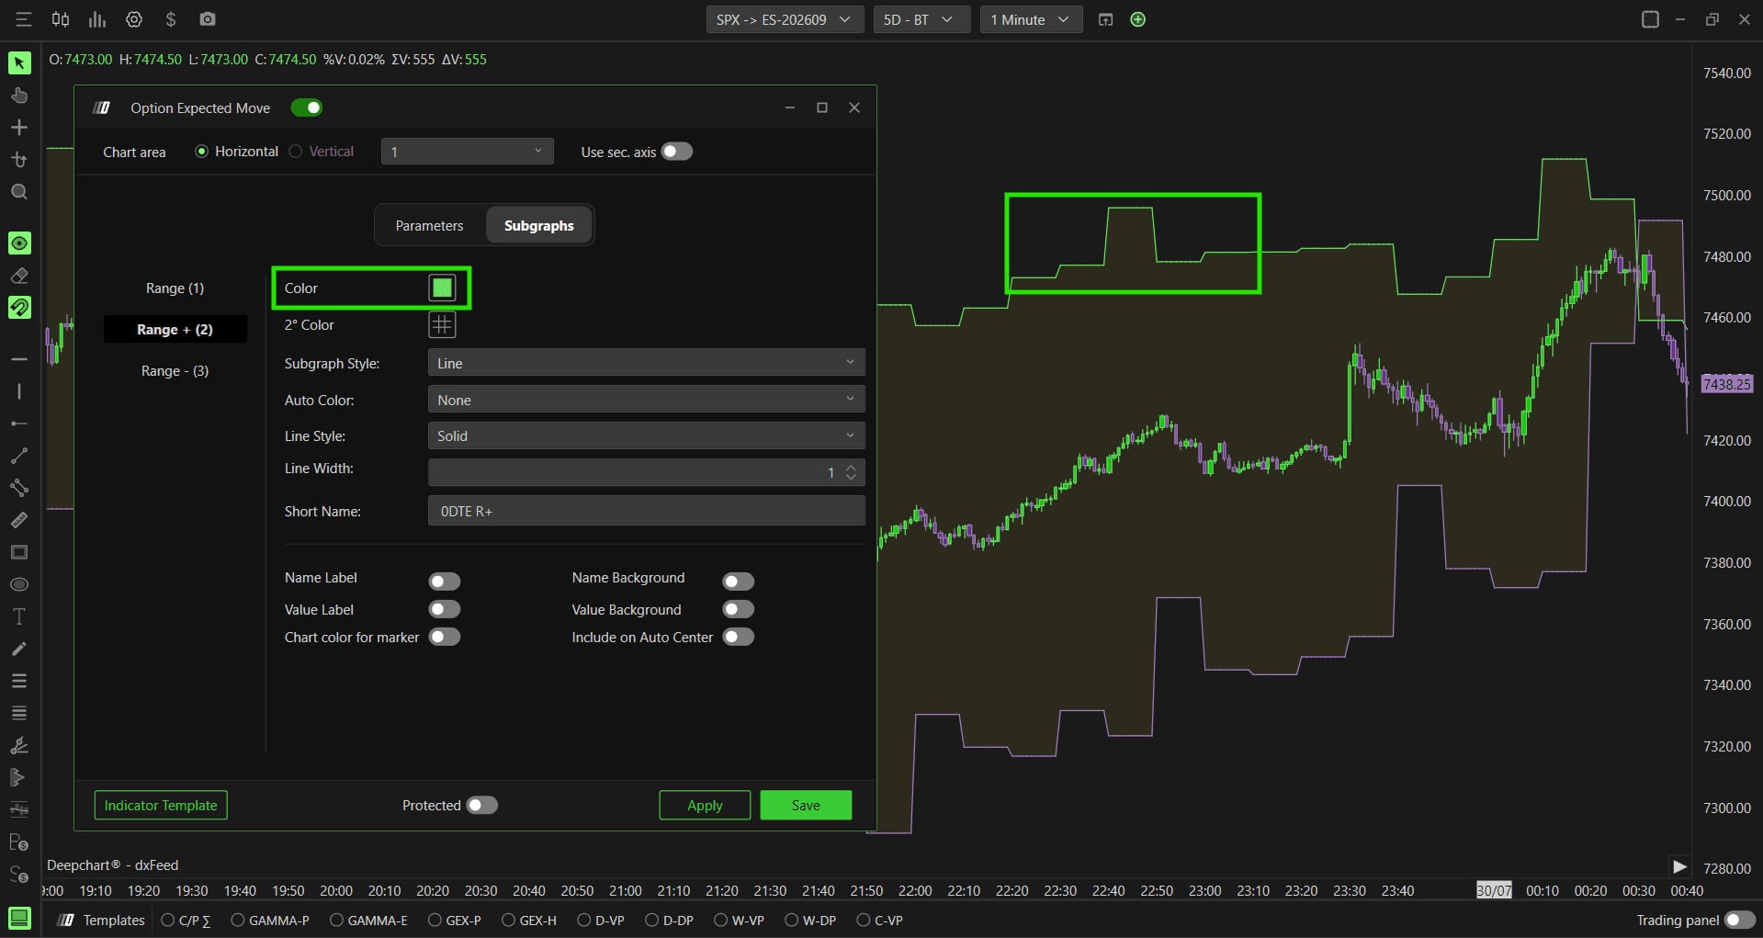Open the Indicator Template button
The image size is (1763, 938).
[x=161, y=805]
